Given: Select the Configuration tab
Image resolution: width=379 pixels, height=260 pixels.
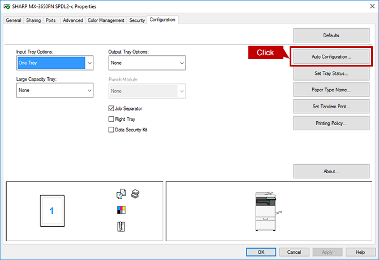Looking at the screenshot, I should click(x=162, y=20).
